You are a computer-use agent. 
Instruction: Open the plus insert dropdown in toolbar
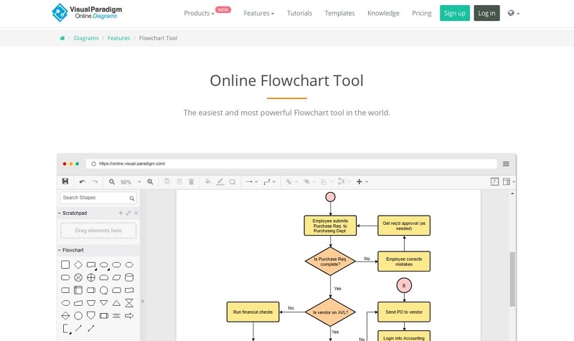point(362,182)
